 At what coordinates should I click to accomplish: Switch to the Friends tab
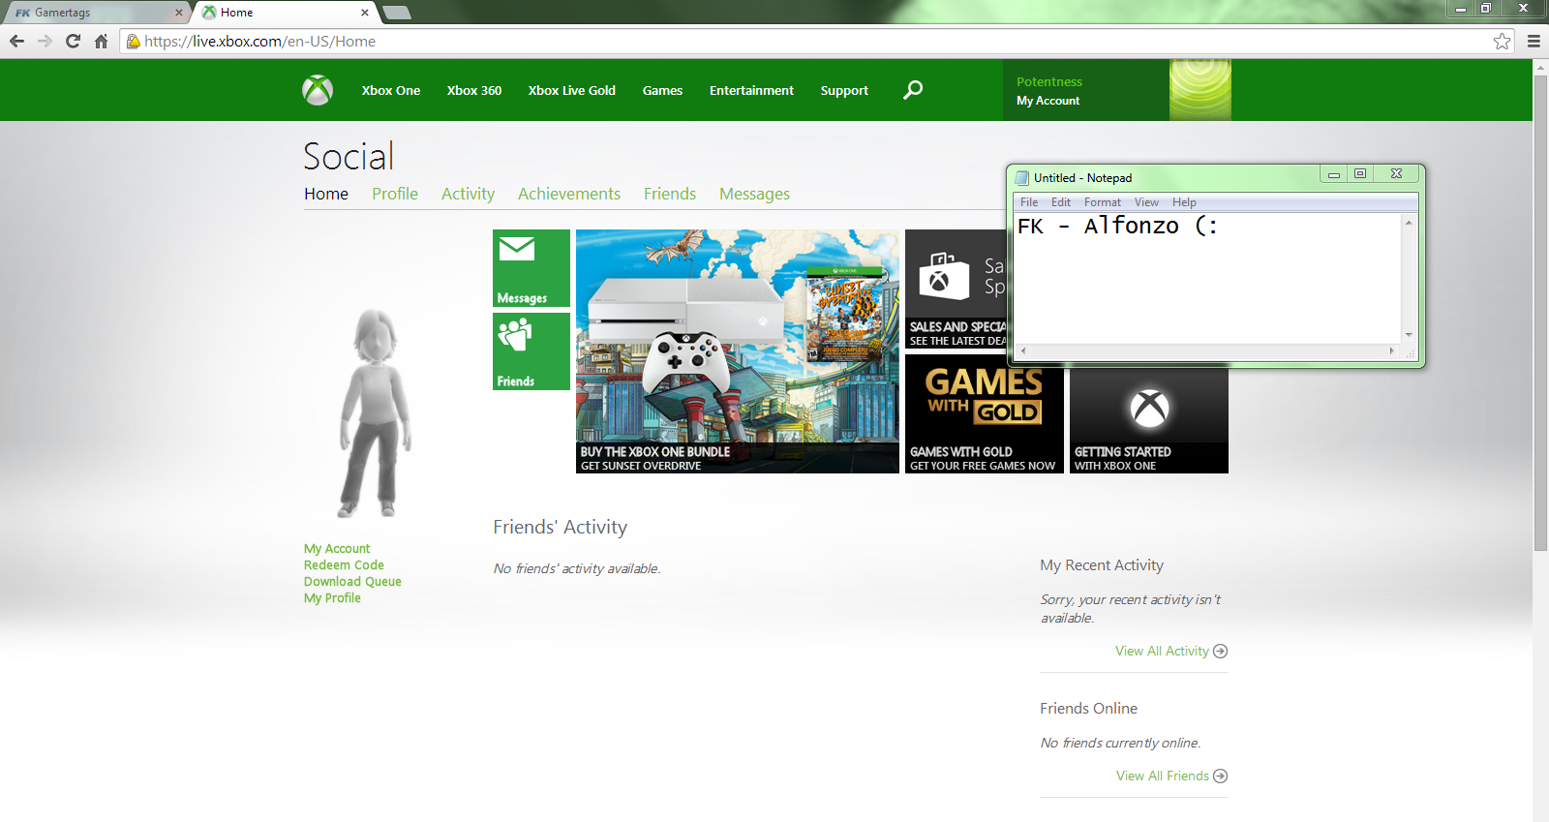670,194
